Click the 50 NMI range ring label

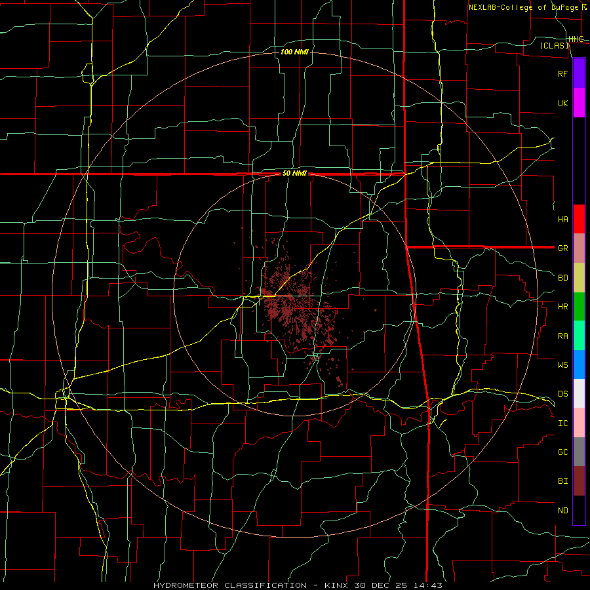click(x=294, y=174)
